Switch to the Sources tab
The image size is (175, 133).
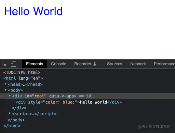coord(115,64)
